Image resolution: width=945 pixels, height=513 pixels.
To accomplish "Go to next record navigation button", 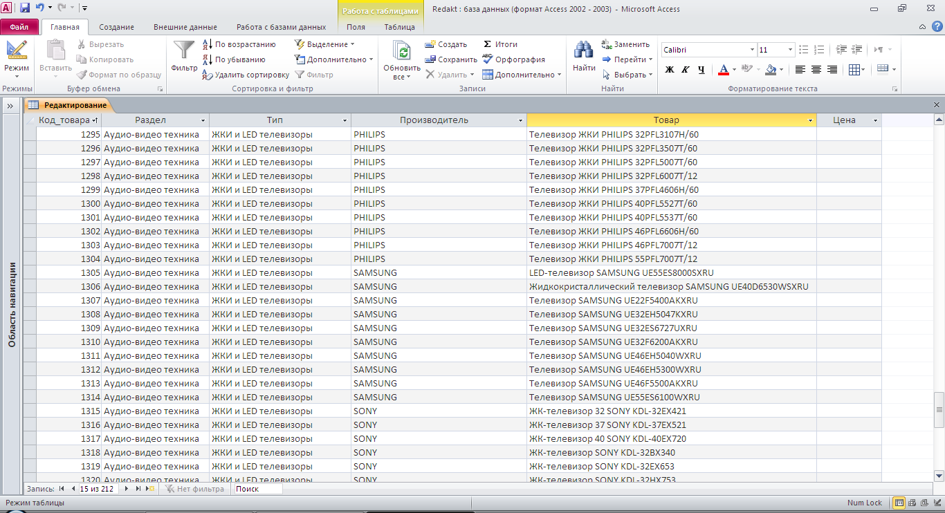I will [127, 489].
